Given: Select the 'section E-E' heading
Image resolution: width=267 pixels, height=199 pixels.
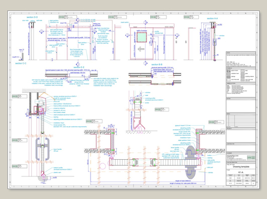Looking at the screenshot, I should click(x=79, y=67).
